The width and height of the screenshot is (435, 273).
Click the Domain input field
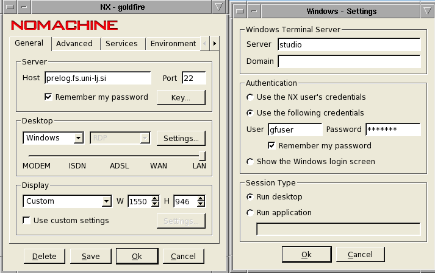[348, 61]
